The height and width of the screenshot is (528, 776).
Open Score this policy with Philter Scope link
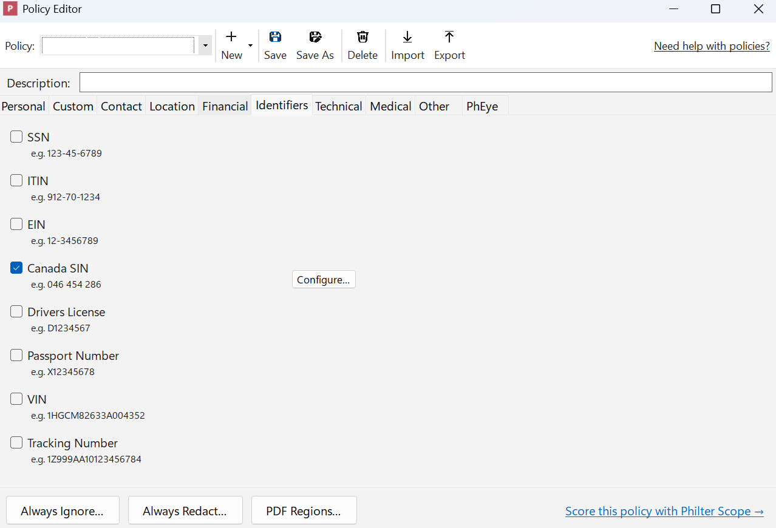click(x=664, y=511)
